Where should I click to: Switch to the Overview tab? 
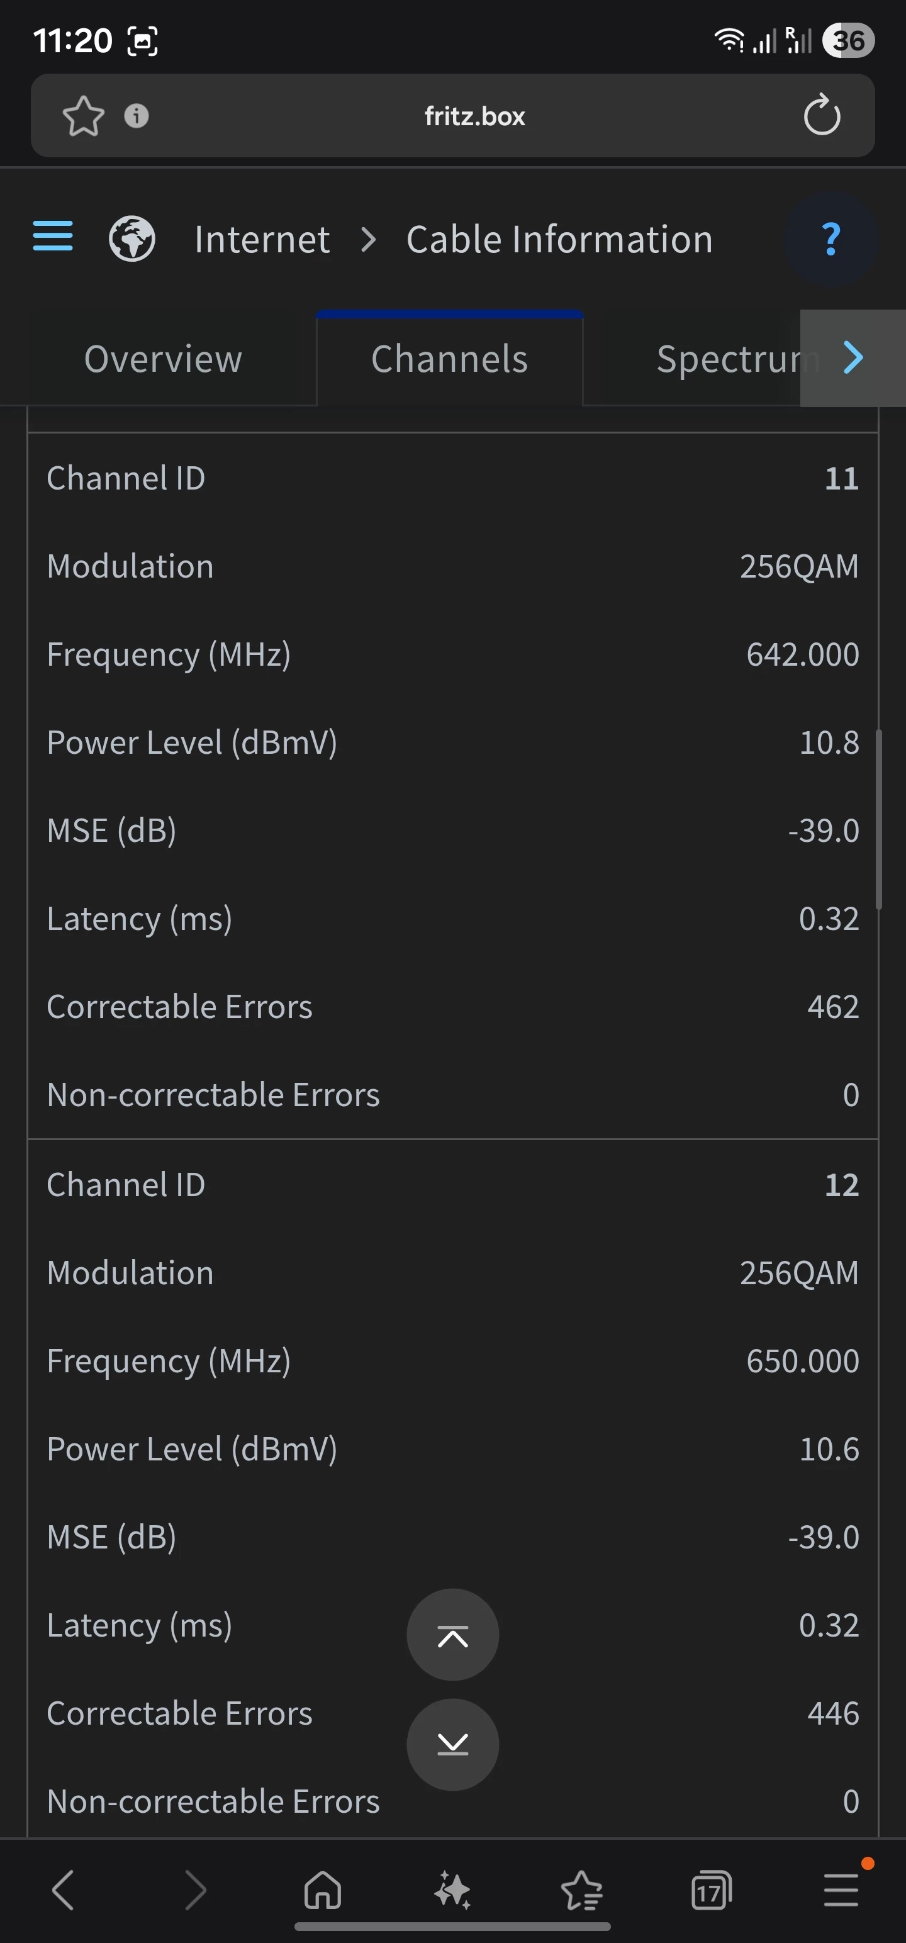(163, 359)
